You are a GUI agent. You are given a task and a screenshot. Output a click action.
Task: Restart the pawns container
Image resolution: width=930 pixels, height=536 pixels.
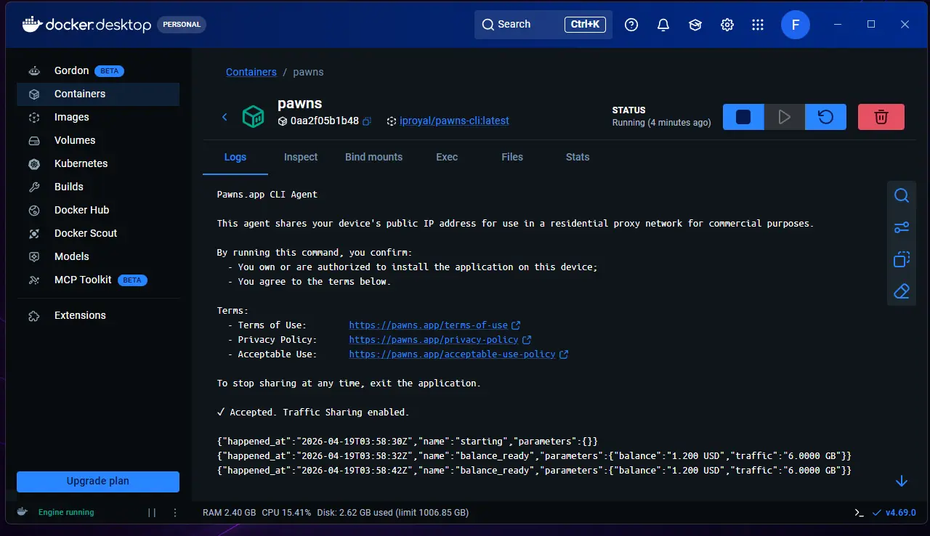826,117
